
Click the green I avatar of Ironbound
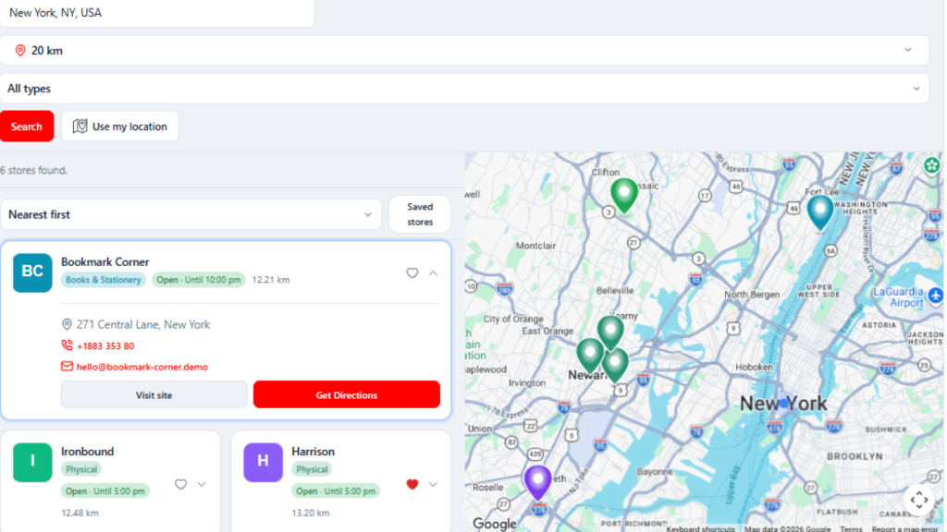32,462
